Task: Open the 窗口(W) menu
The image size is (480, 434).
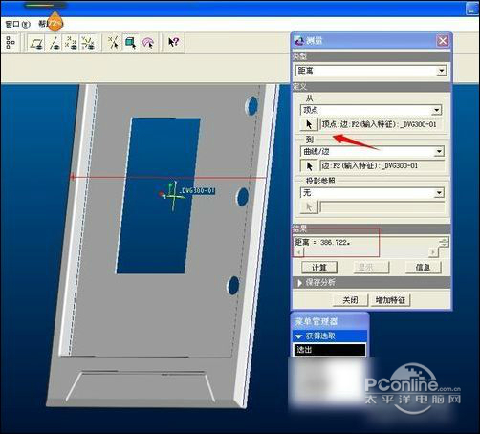Action: [x=18, y=24]
